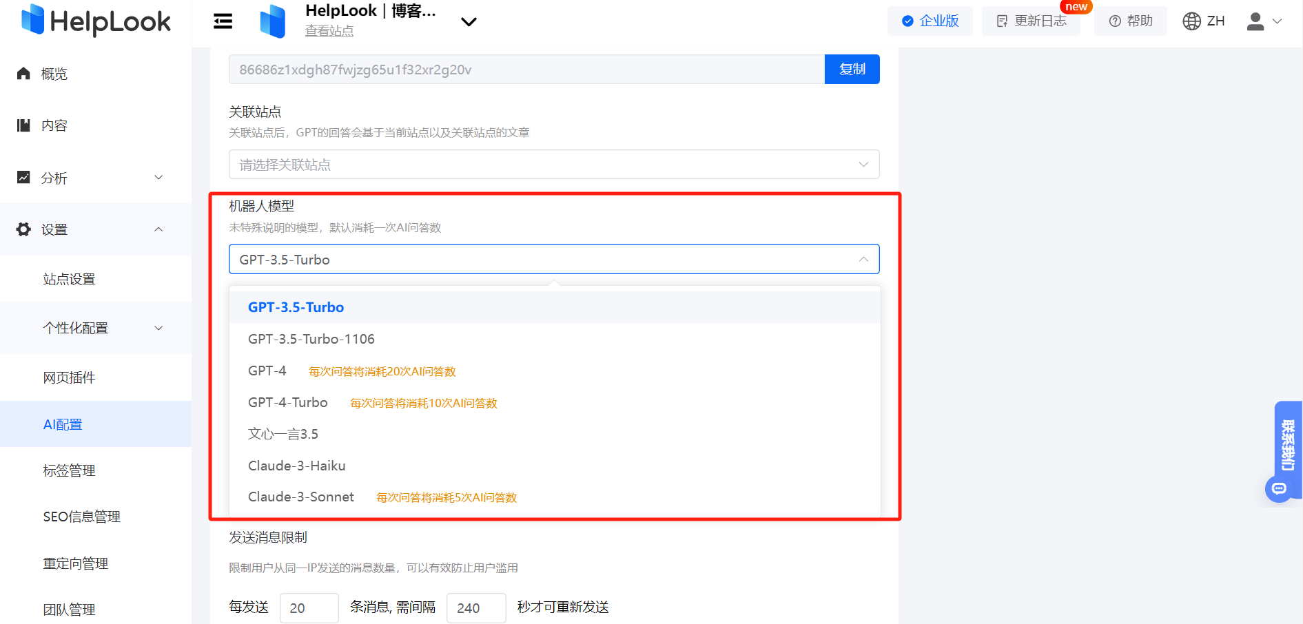
Task: Switch language via the ZH globe
Action: pos(1204,21)
